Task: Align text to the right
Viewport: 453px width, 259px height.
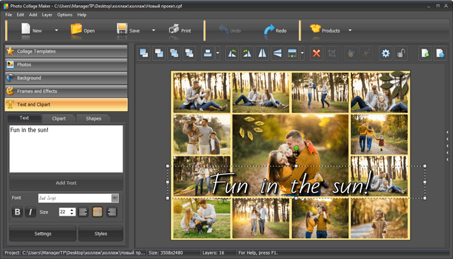Action: coord(112,212)
